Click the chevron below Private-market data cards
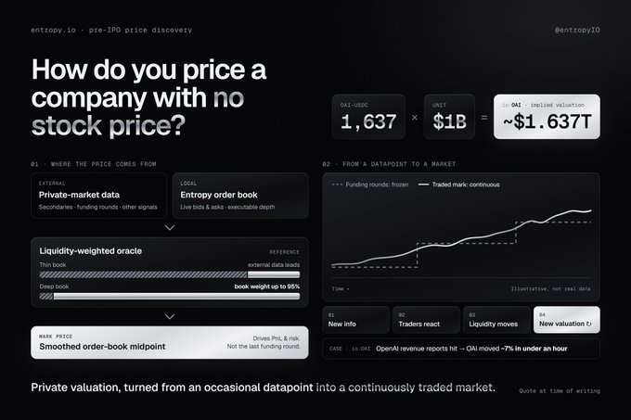This screenshot has height=420, width=631. pyautogui.click(x=170, y=228)
